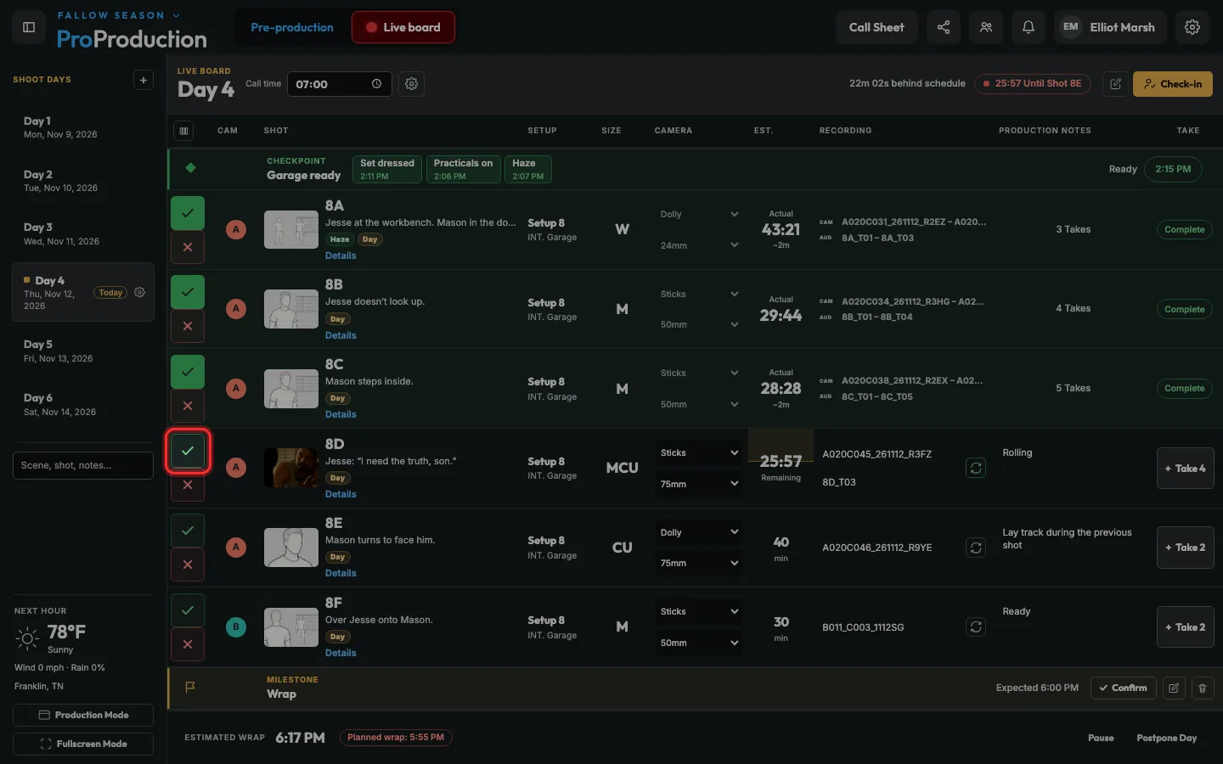Open notifications bell
The width and height of the screenshot is (1223, 764).
tap(1029, 27)
